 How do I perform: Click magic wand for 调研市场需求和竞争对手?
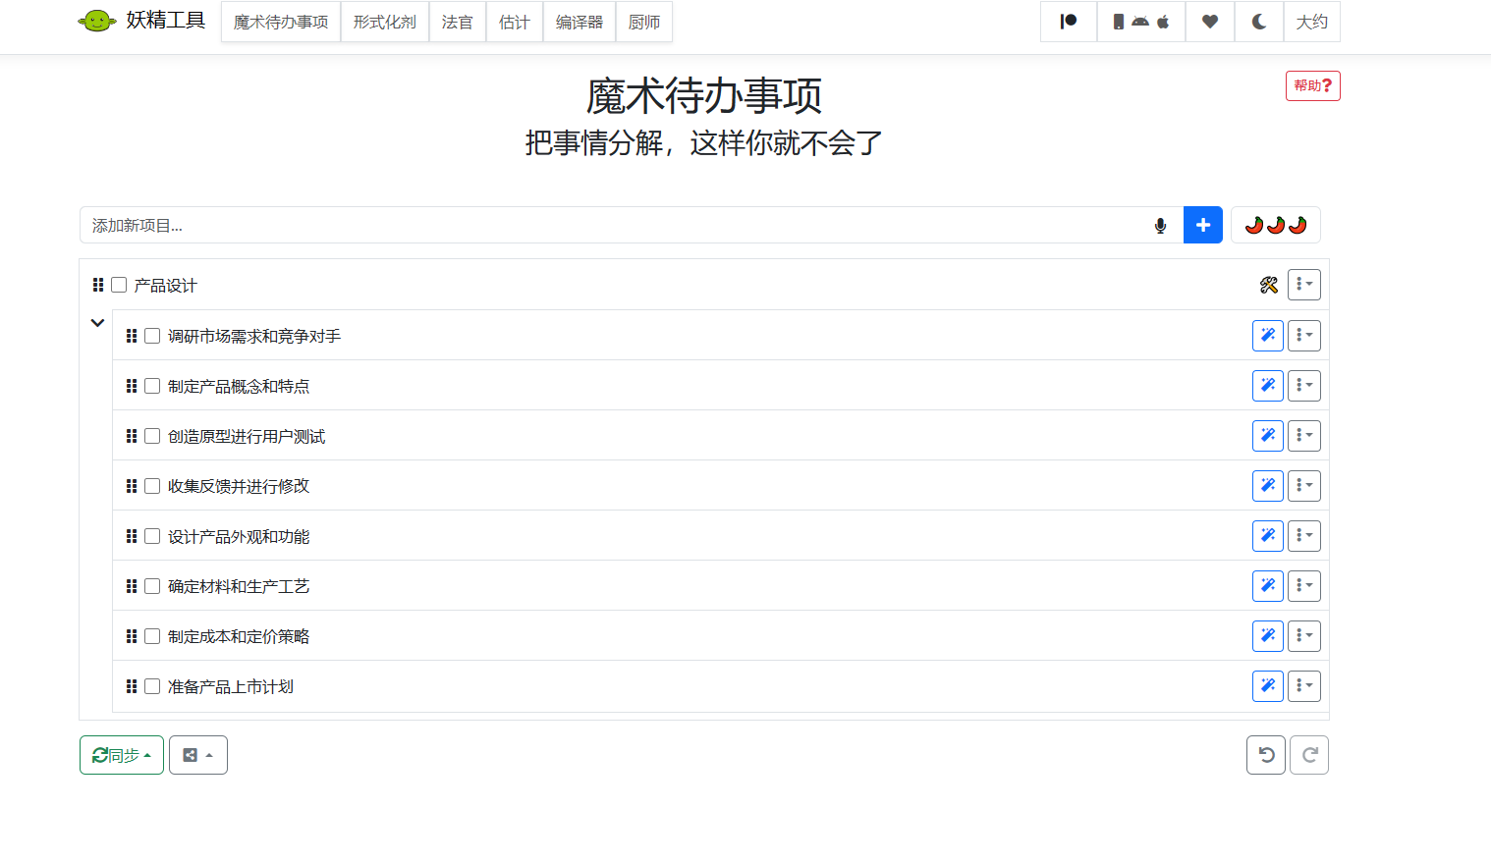pos(1267,336)
